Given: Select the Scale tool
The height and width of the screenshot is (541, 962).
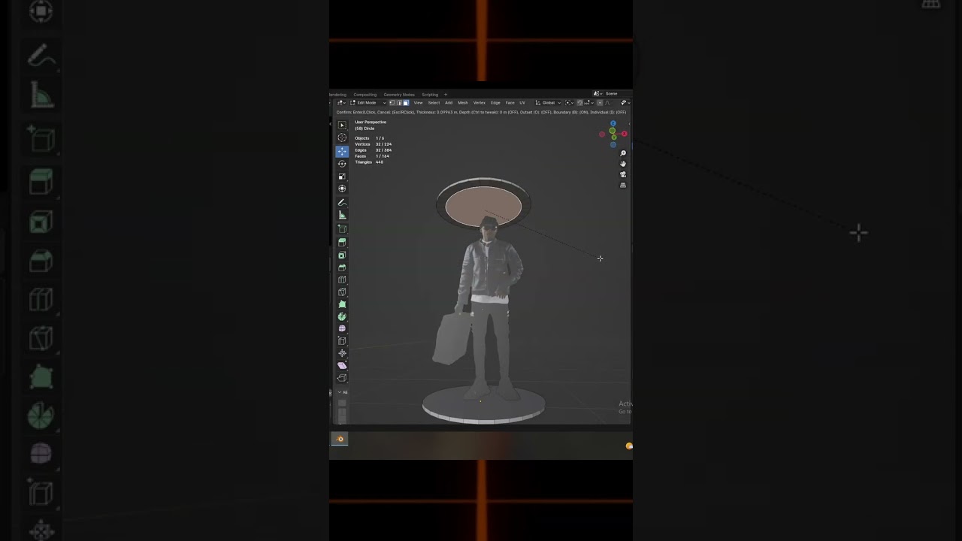Looking at the screenshot, I should (342, 176).
